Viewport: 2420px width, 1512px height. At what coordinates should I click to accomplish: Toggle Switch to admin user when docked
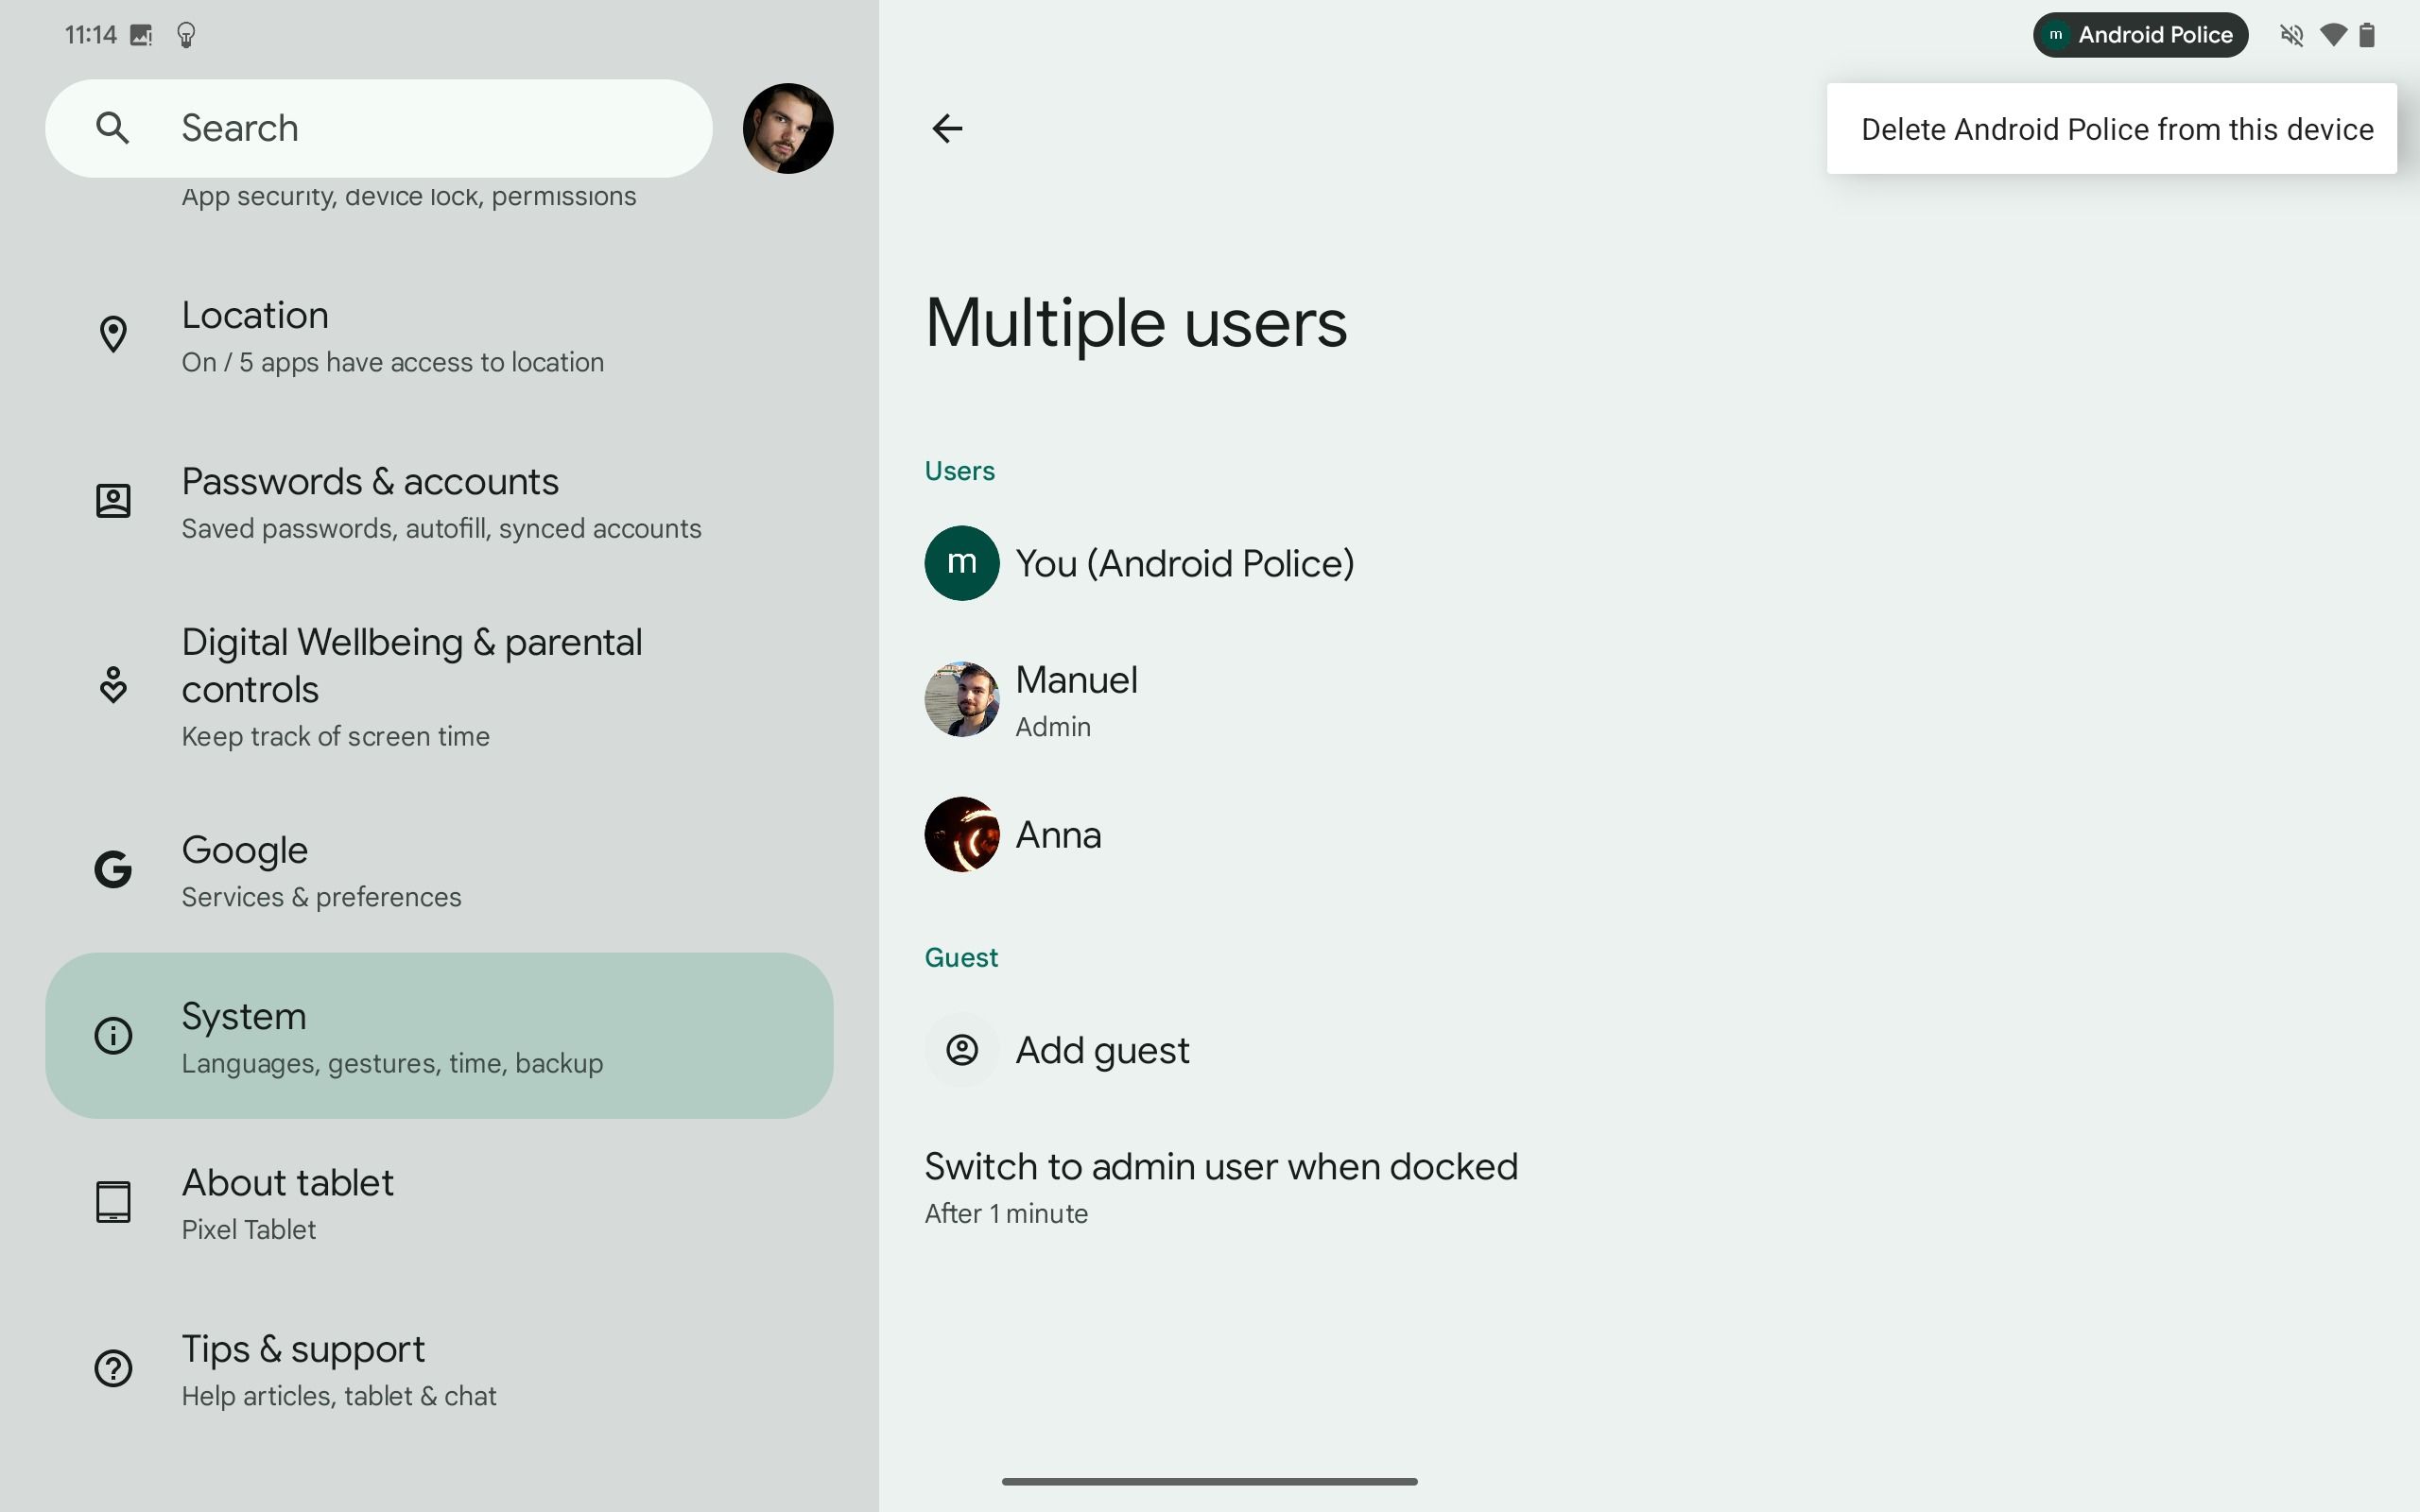pyautogui.click(x=1219, y=1184)
